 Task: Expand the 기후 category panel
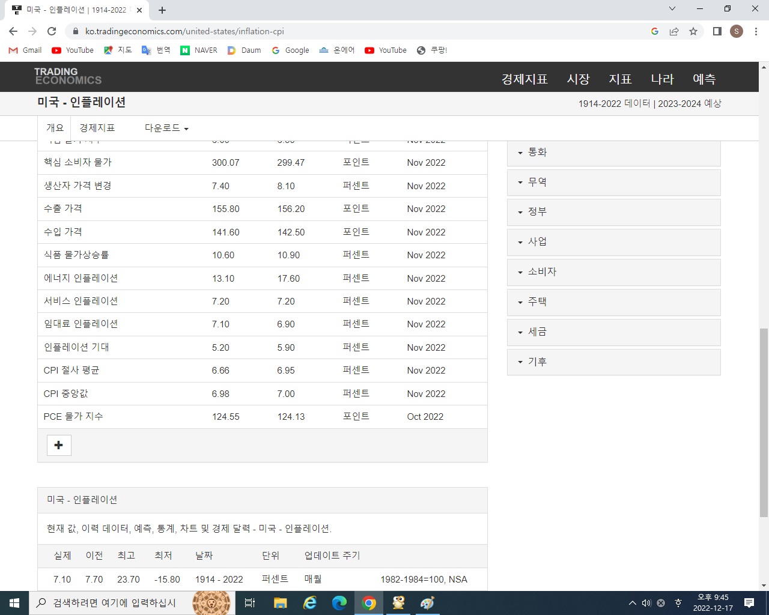pyautogui.click(x=613, y=362)
